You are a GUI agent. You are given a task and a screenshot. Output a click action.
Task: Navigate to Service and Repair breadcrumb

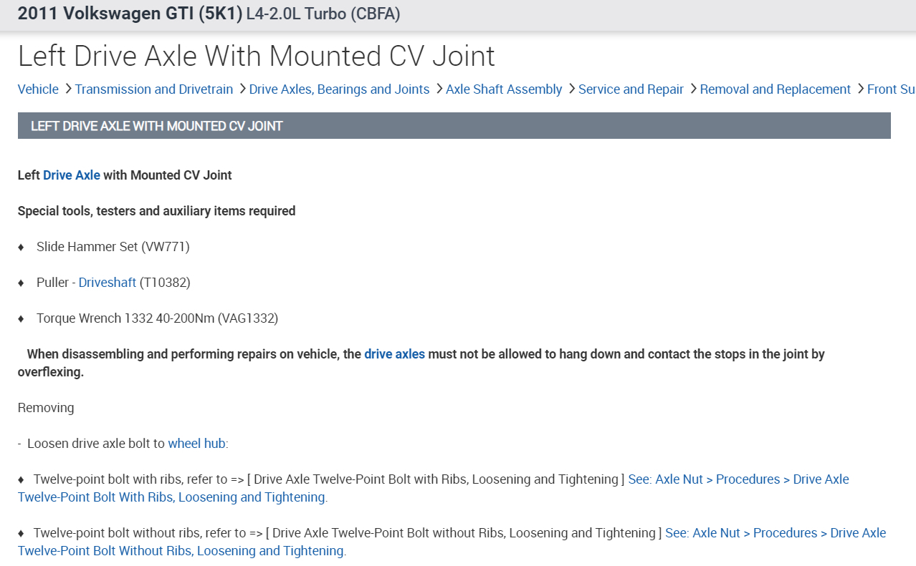coord(631,89)
